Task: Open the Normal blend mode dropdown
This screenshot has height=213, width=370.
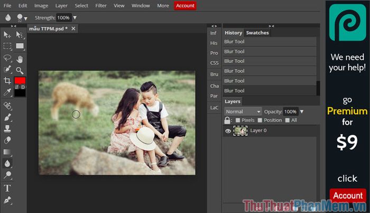Action: tap(243, 112)
